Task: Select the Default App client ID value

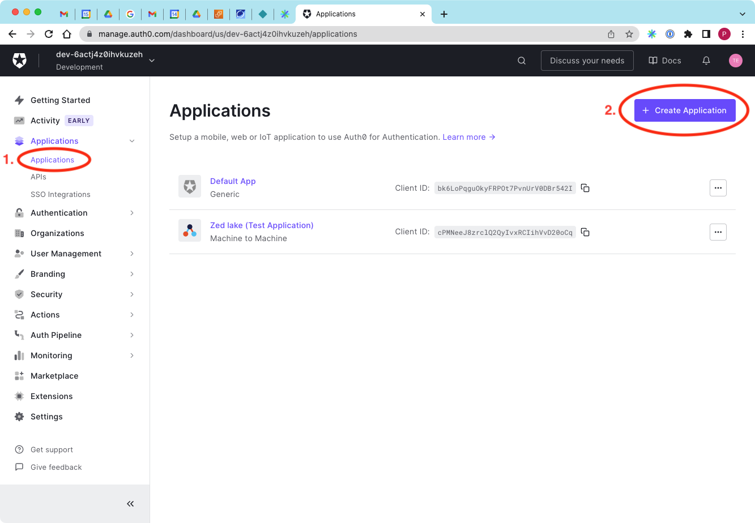Action: point(505,188)
